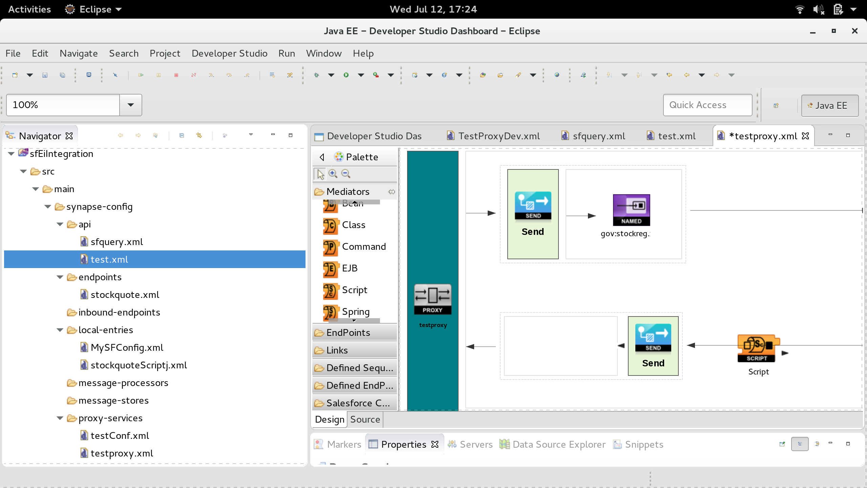Click the Save toolbar icon
867x488 pixels.
45,75
